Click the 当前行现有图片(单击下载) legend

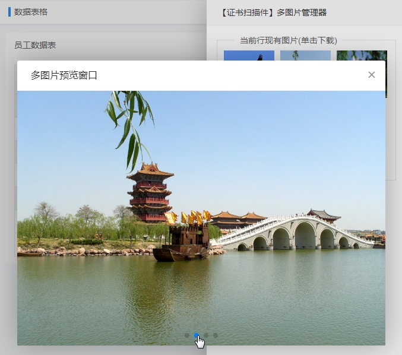(x=289, y=40)
